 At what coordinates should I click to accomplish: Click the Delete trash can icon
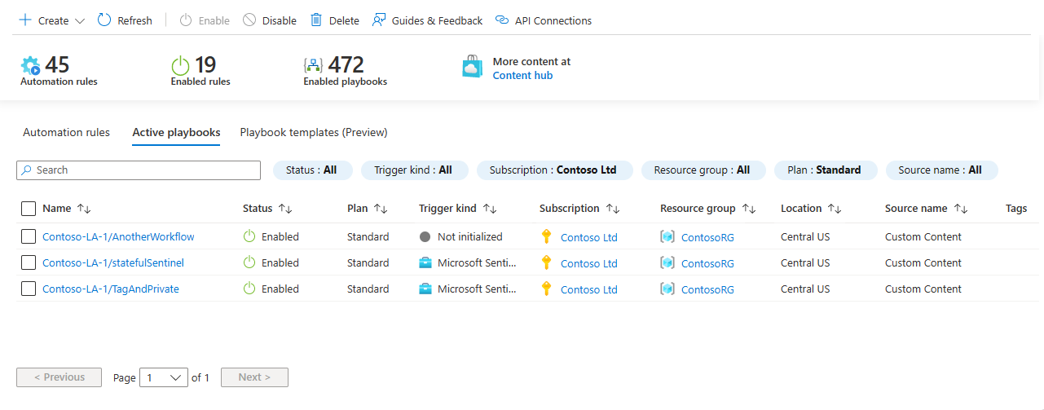tap(316, 20)
